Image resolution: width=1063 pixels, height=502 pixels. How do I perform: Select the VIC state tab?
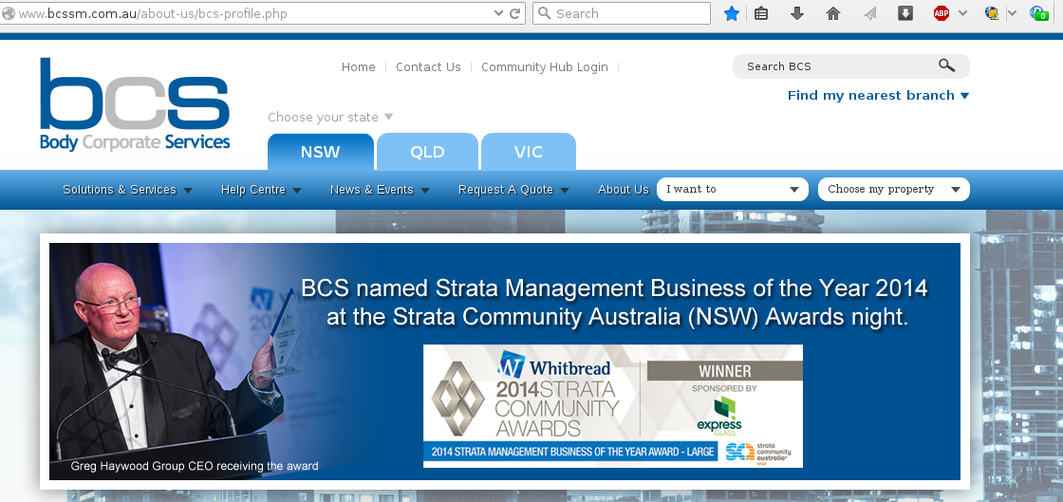coord(529,152)
